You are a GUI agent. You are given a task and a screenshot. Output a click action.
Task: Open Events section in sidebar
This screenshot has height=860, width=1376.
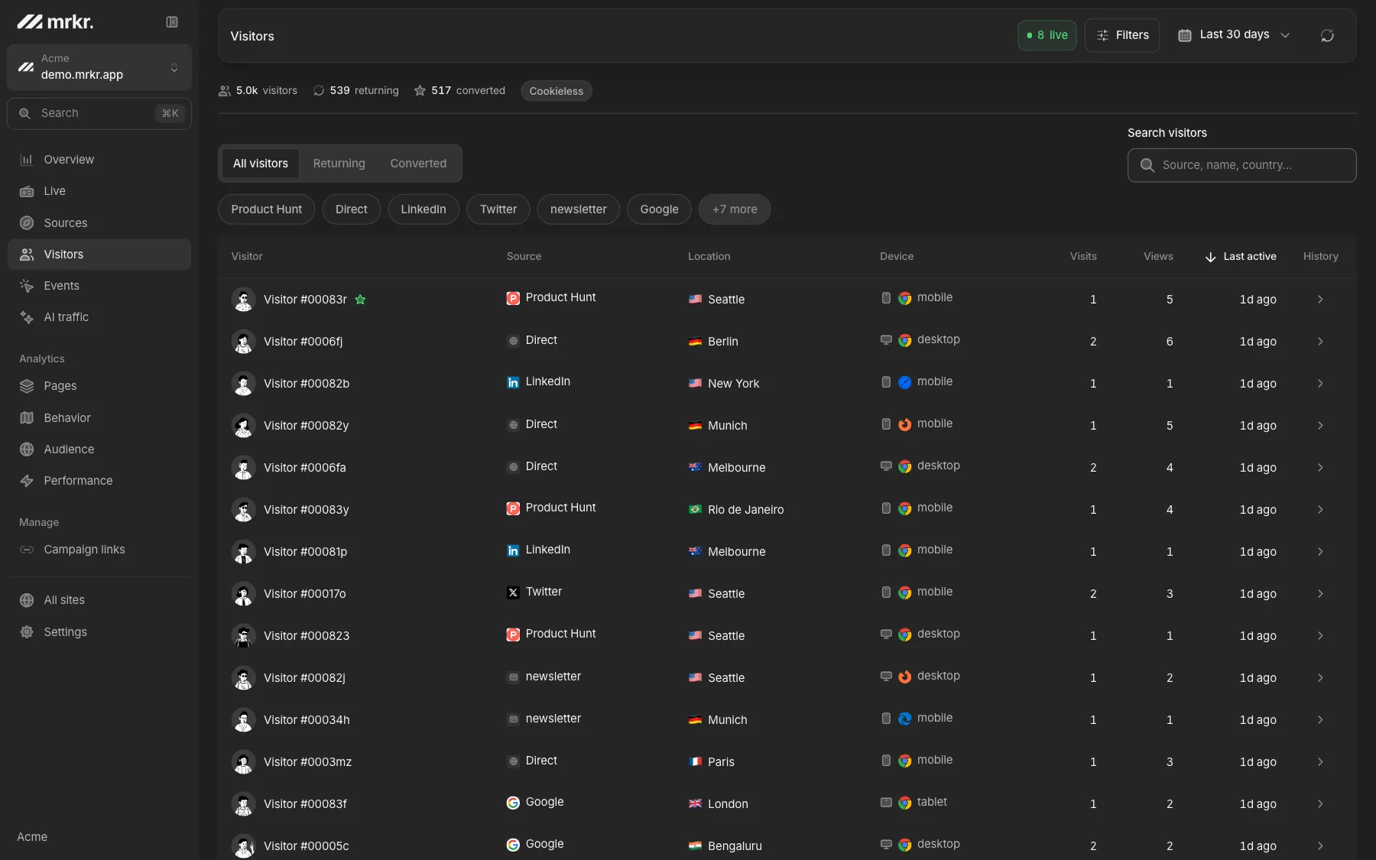point(99,286)
